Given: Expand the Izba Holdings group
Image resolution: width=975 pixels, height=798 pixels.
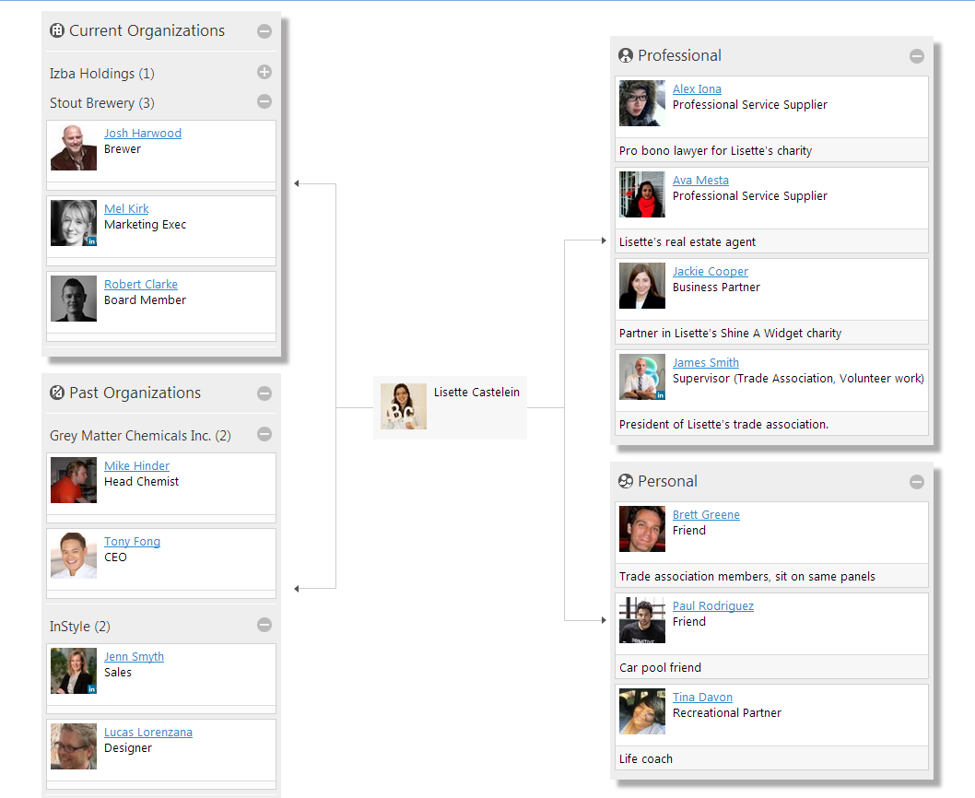Looking at the screenshot, I should 264,72.
